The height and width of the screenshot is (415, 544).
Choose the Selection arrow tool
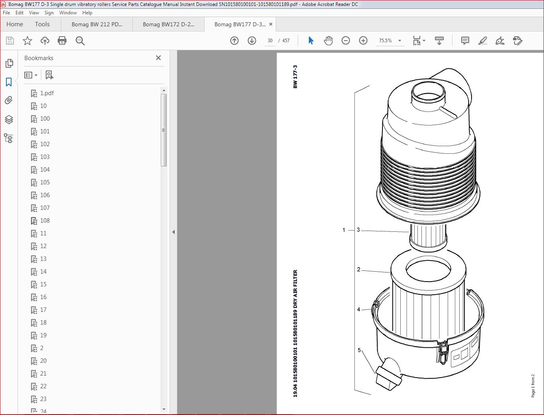click(x=311, y=41)
